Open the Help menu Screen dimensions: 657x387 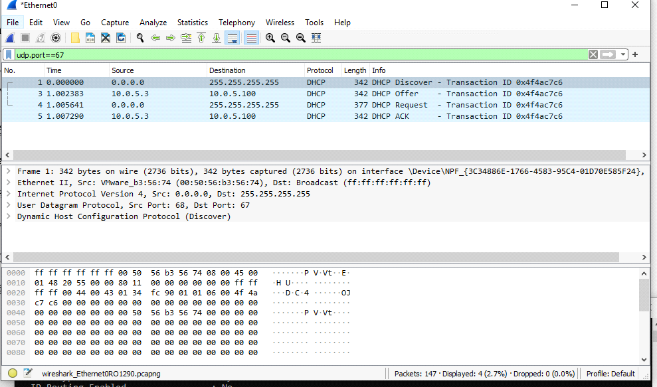click(342, 23)
